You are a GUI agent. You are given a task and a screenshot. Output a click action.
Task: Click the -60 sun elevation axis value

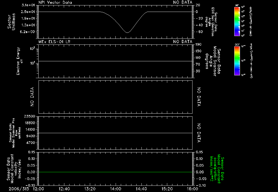click(x=199, y=32)
